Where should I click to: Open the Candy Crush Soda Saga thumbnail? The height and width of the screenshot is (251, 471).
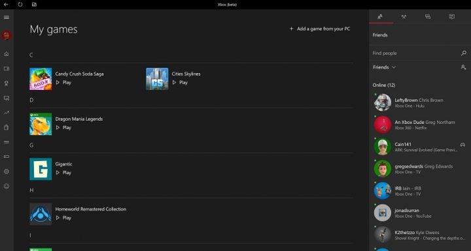[41, 79]
